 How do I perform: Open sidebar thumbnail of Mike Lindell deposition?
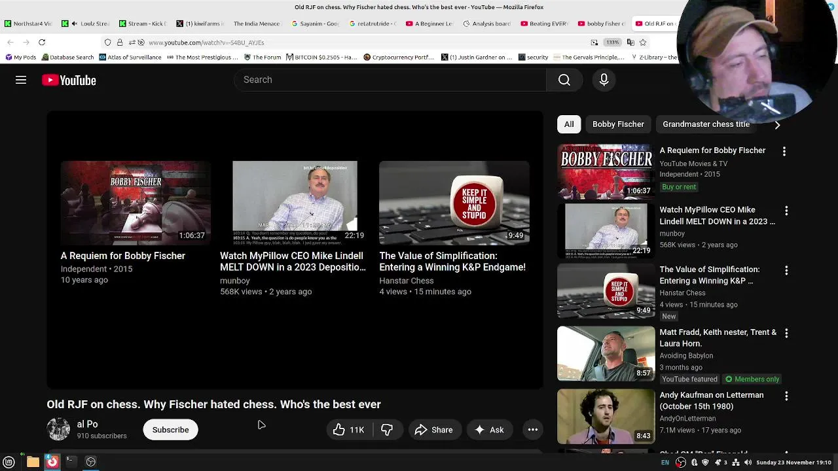606,231
